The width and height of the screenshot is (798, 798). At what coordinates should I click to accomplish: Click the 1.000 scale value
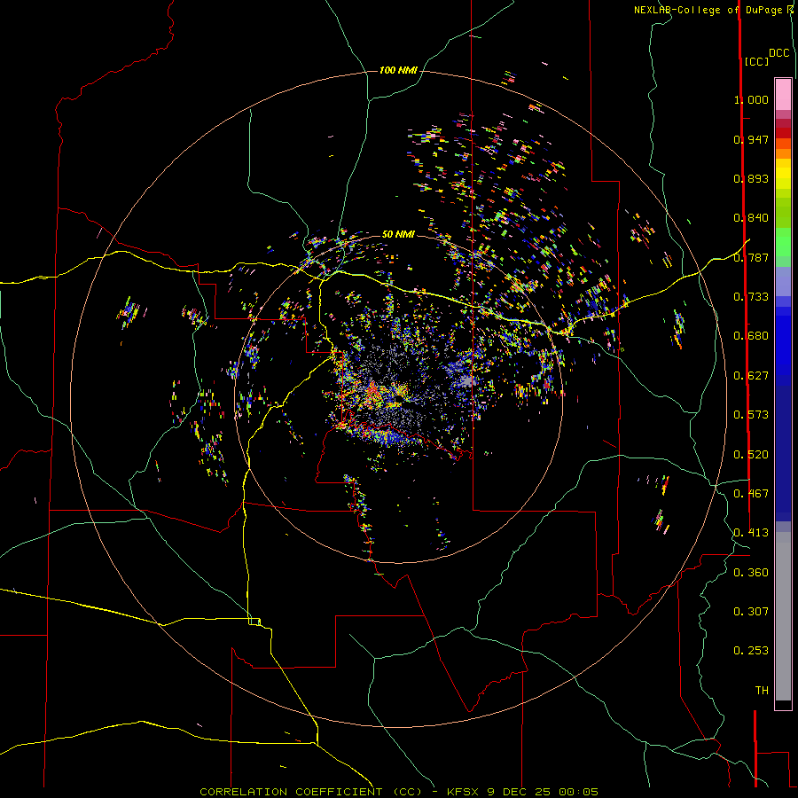coord(751,99)
